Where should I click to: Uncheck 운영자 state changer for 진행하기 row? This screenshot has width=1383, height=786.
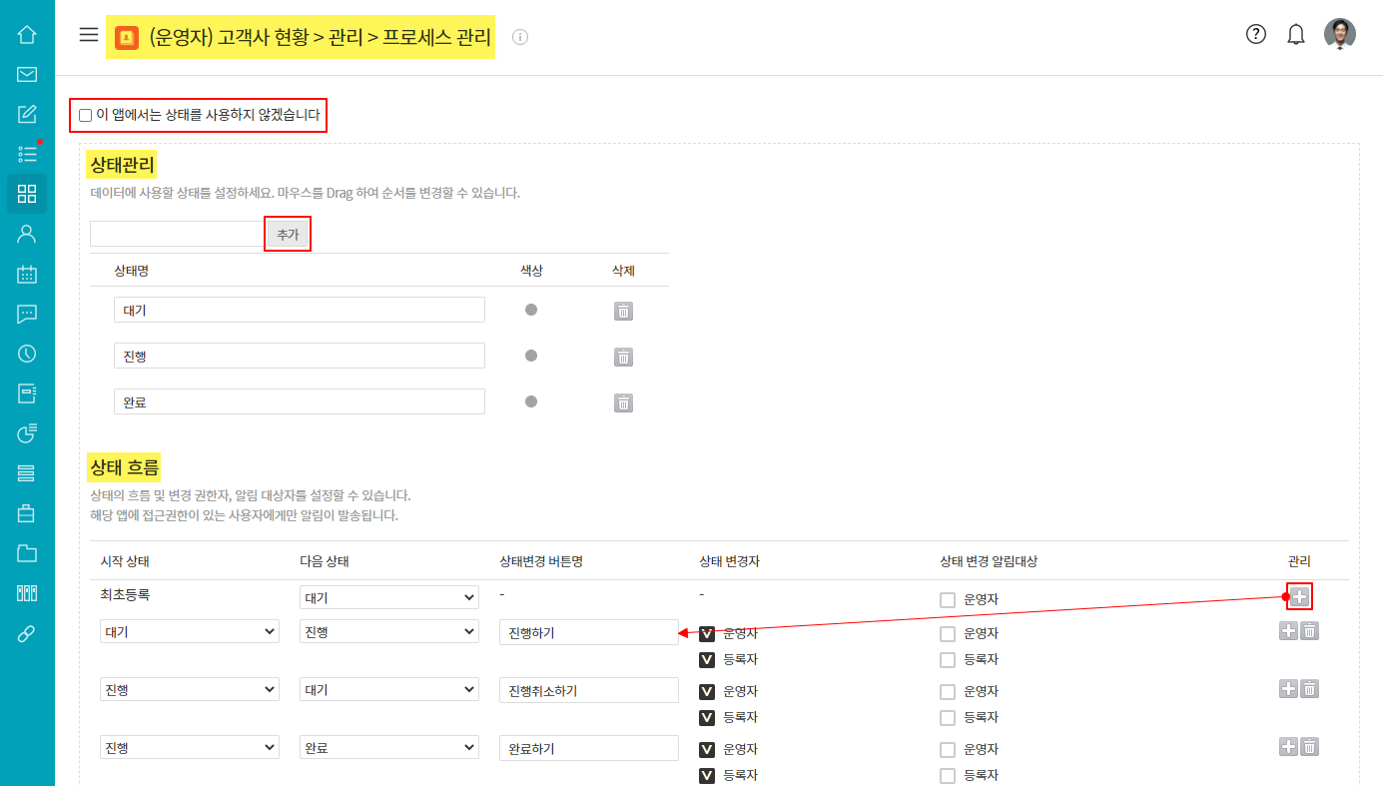[707, 633]
